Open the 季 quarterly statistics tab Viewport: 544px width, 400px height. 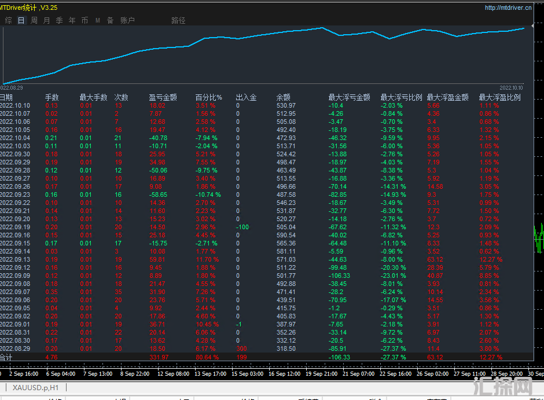pyautogui.click(x=60, y=20)
